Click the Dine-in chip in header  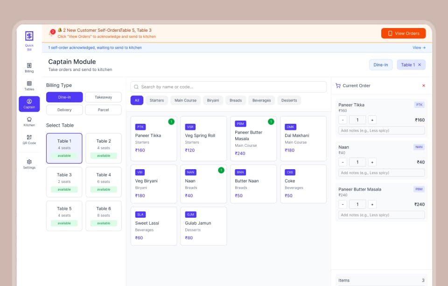tap(381, 65)
